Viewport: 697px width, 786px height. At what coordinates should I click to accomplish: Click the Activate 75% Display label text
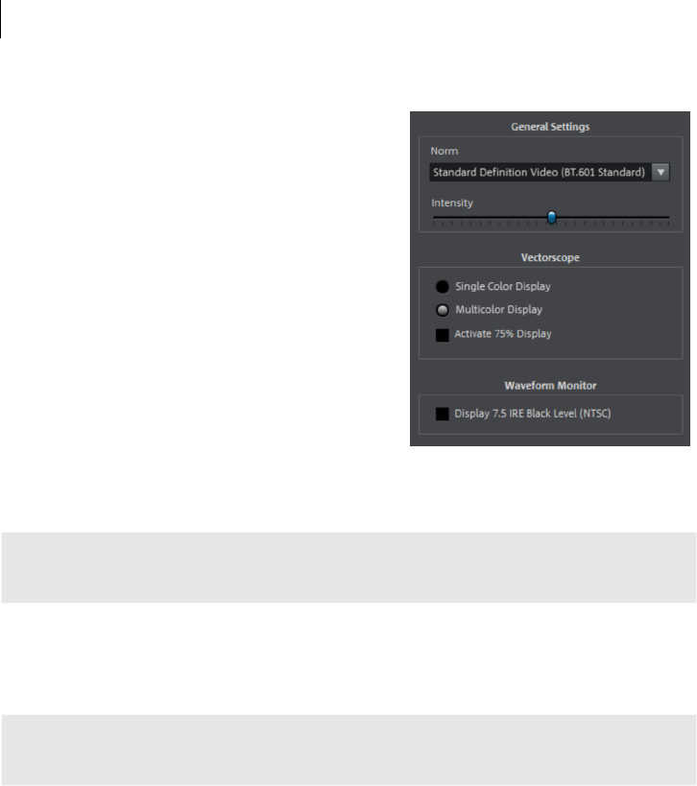pyautogui.click(x=502, y=334)
